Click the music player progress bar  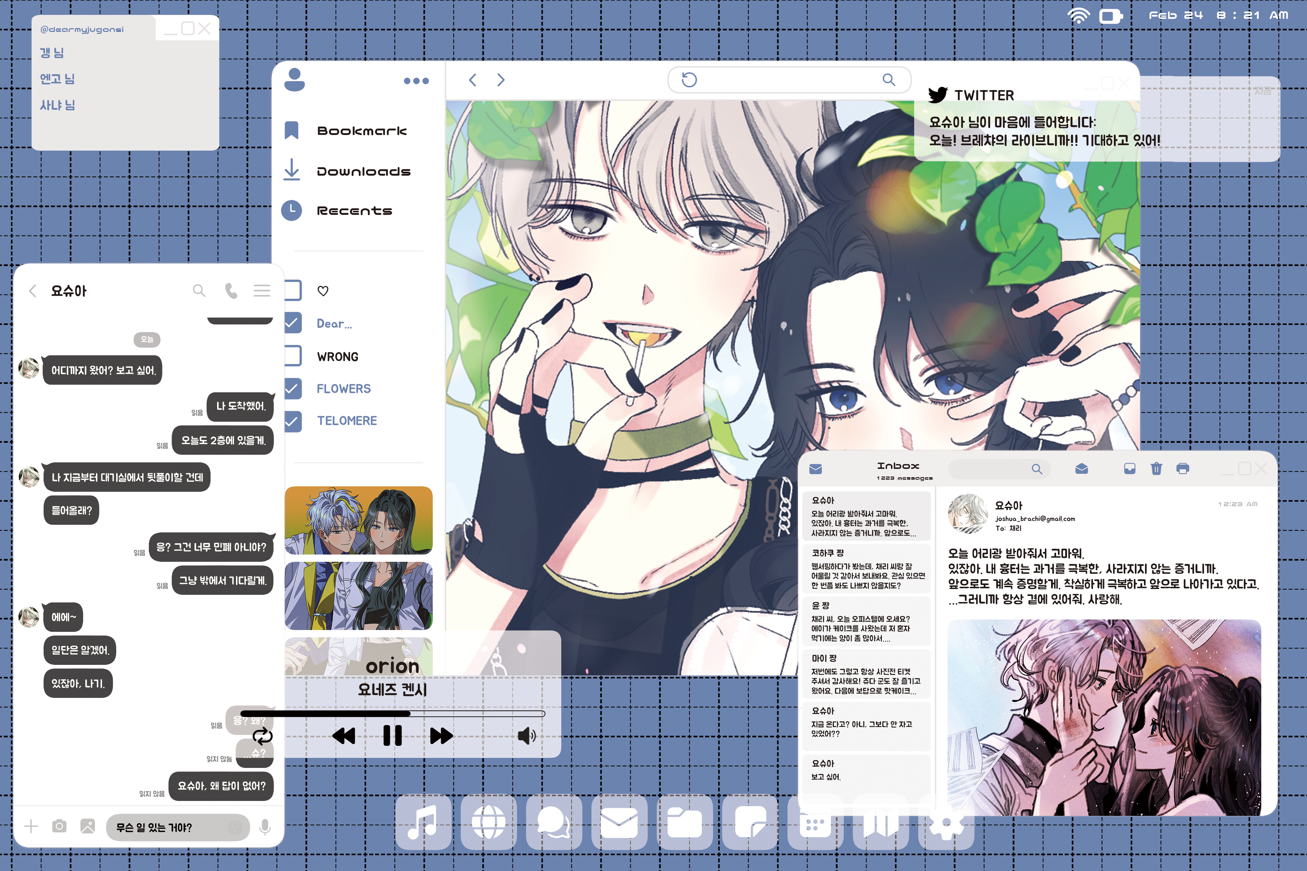click(x=393, y=714)
